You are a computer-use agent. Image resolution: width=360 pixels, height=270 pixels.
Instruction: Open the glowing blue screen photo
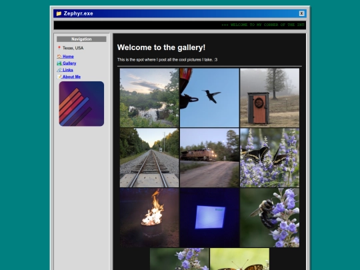pos(209,217)
